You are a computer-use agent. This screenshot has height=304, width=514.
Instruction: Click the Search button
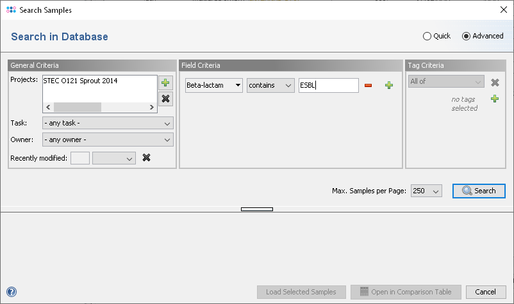click(x=479, y=191)
